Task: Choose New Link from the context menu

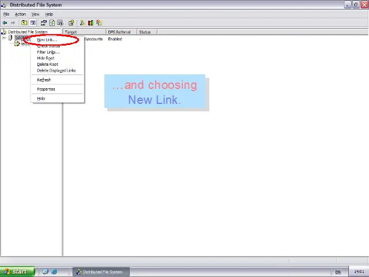Action: 47,40
